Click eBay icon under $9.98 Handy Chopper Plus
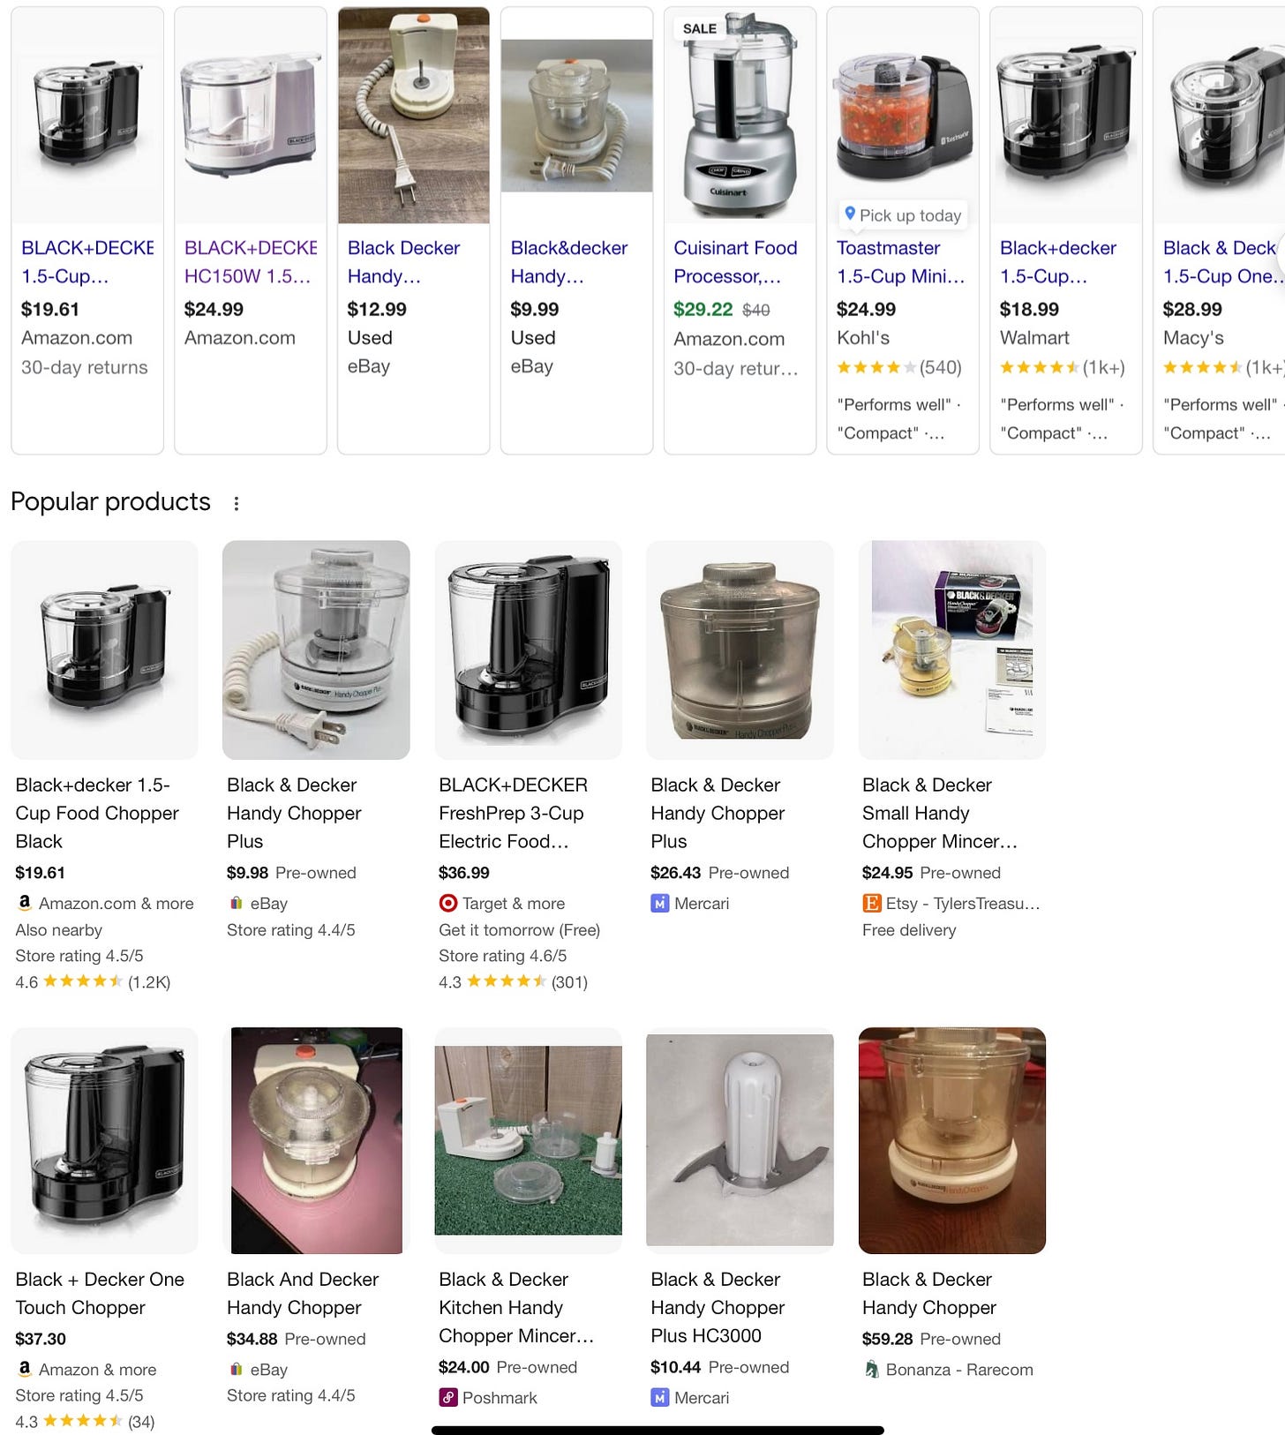 pos(236,903)
